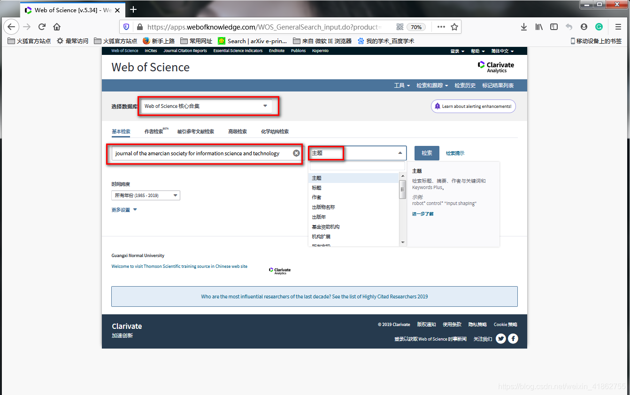The width and height of the screenshot is (630, 395).
Task: Select 基金资助机构 in the field list
Action: [353, 227]
